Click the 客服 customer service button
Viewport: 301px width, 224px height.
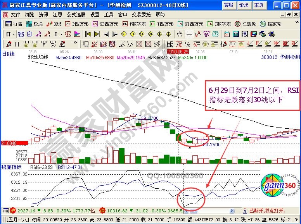click(x=228, y=5)
